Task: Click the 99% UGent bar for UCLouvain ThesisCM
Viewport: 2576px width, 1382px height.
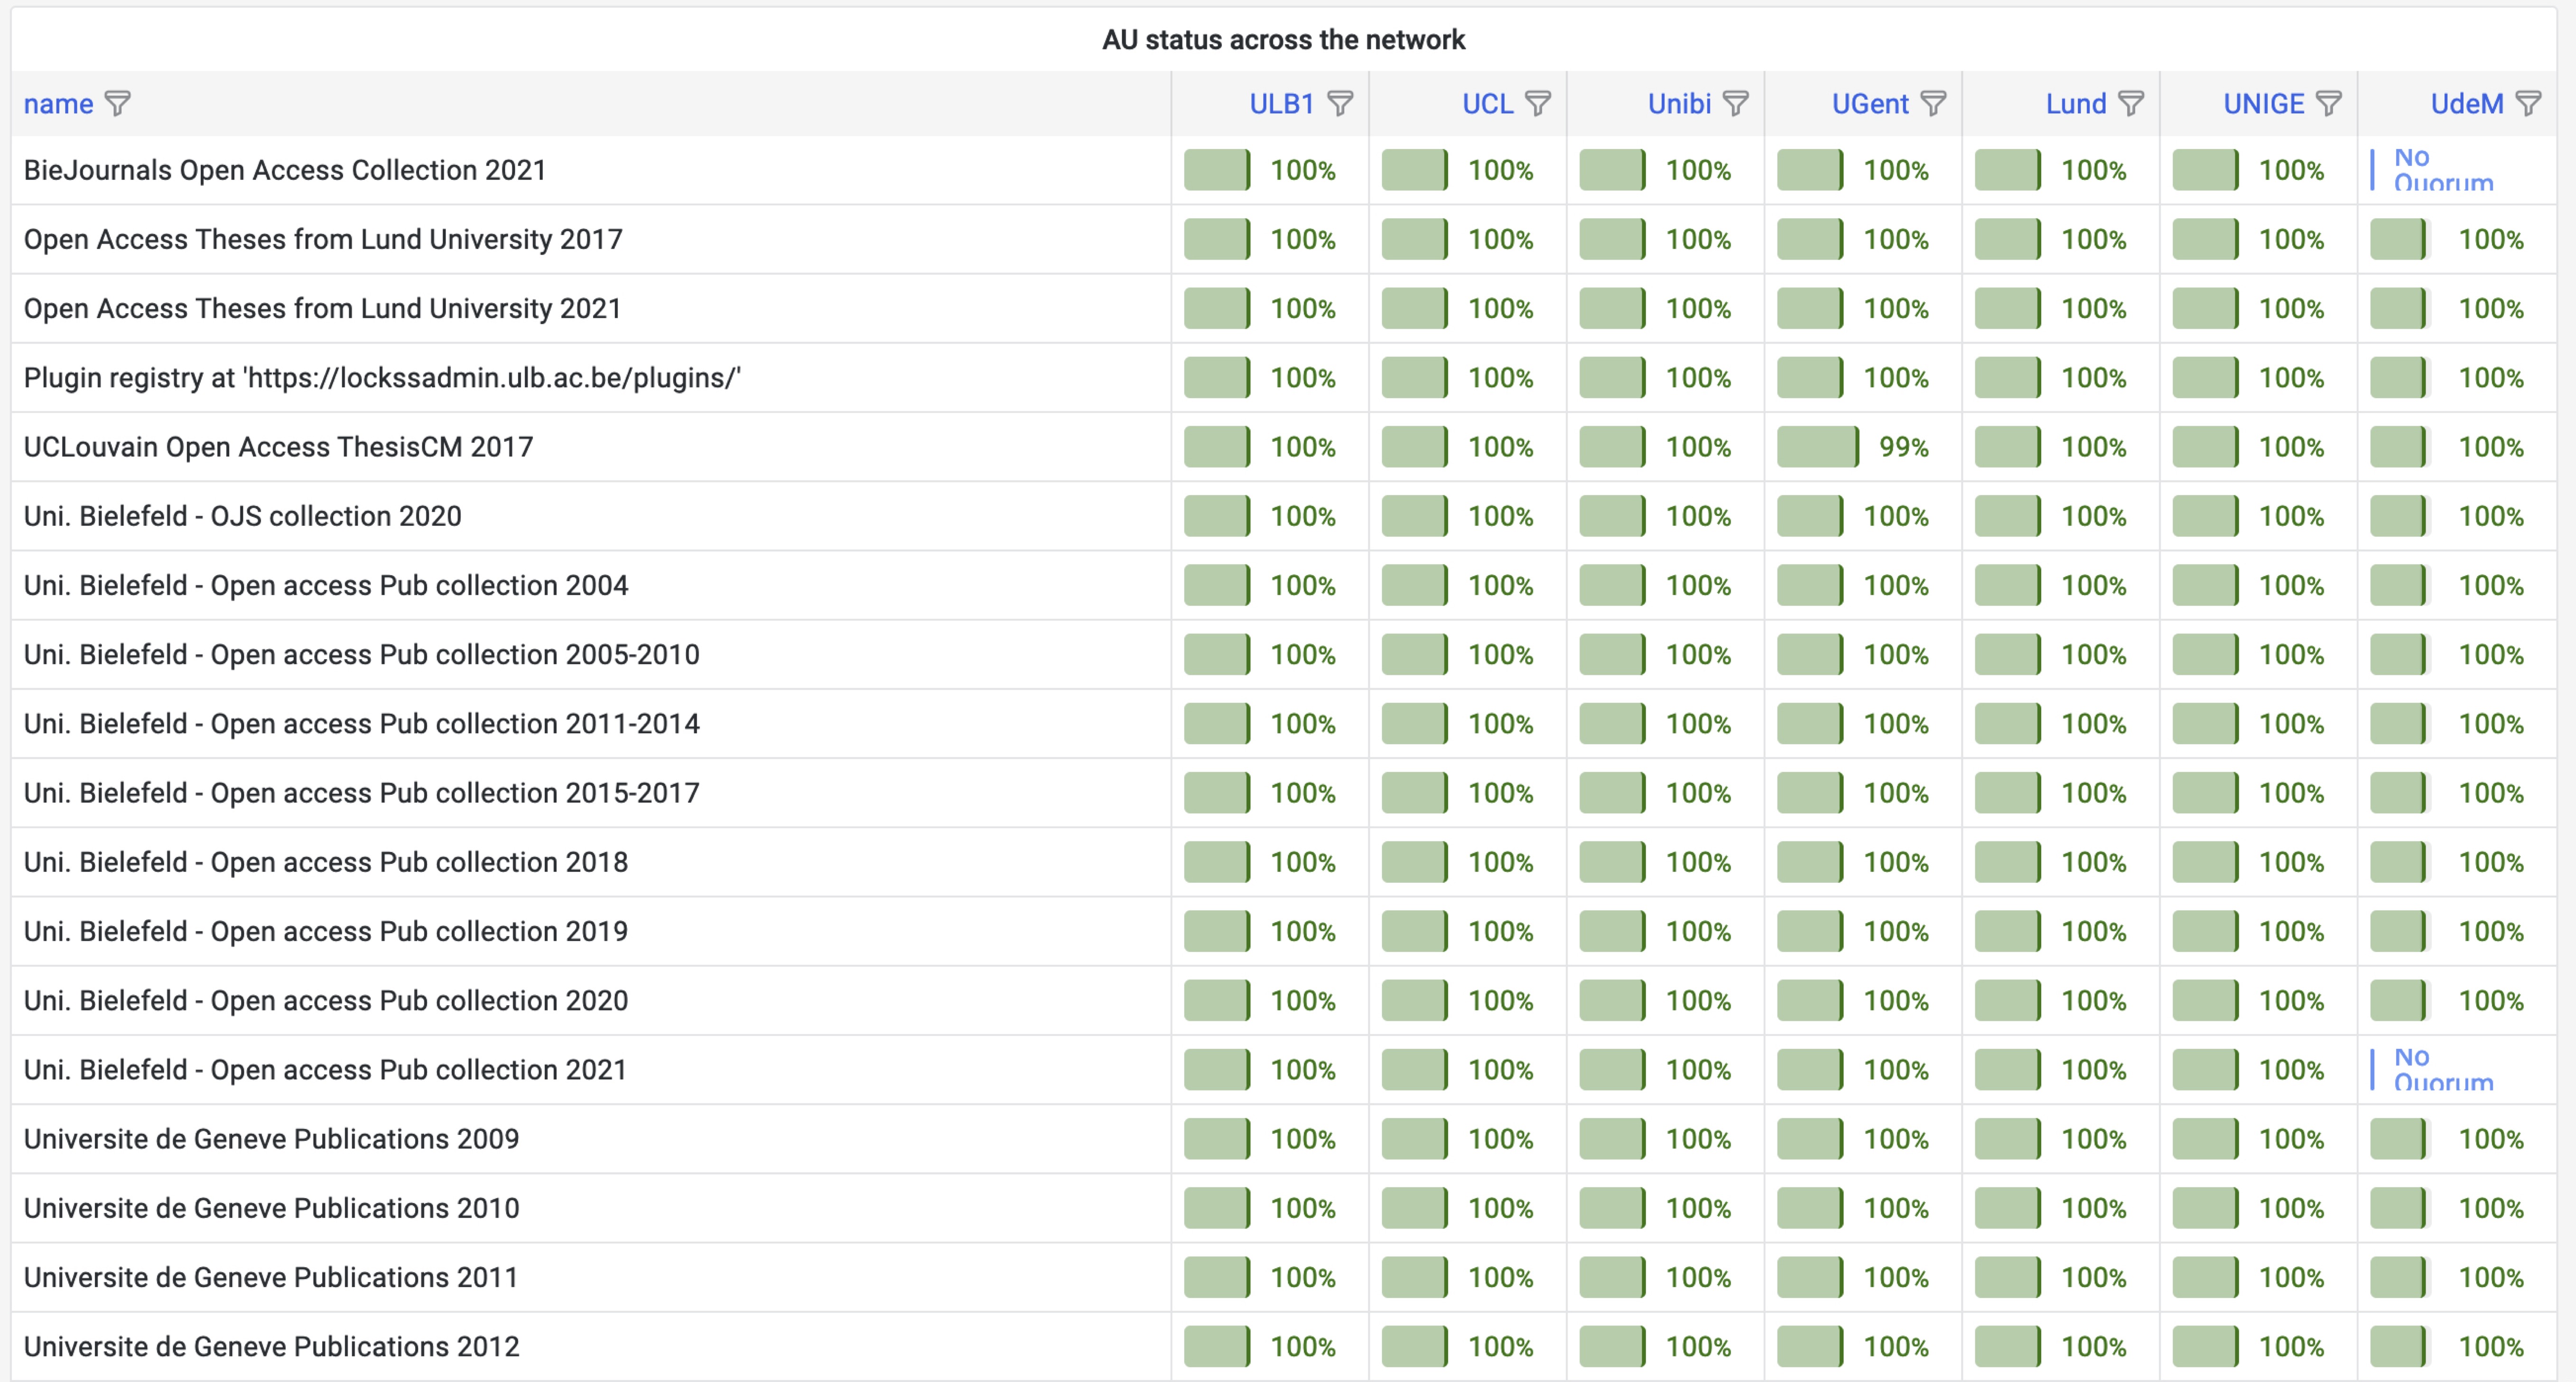Action: pyautogui.click(x=1818, y=447)
